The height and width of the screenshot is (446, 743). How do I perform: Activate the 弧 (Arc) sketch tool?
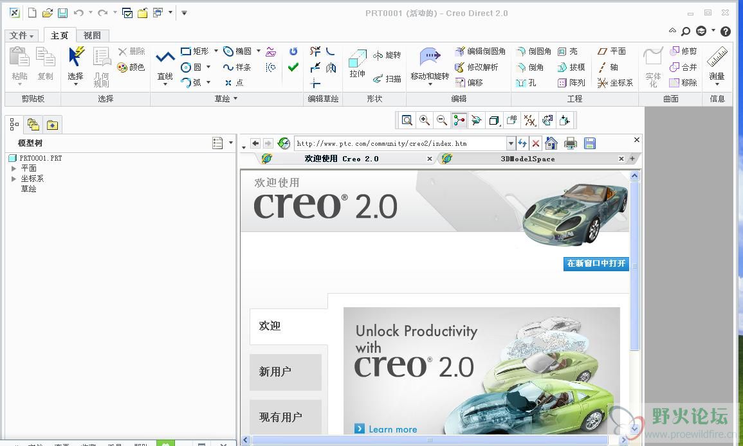pyautogui.click(x=192, y=83)
